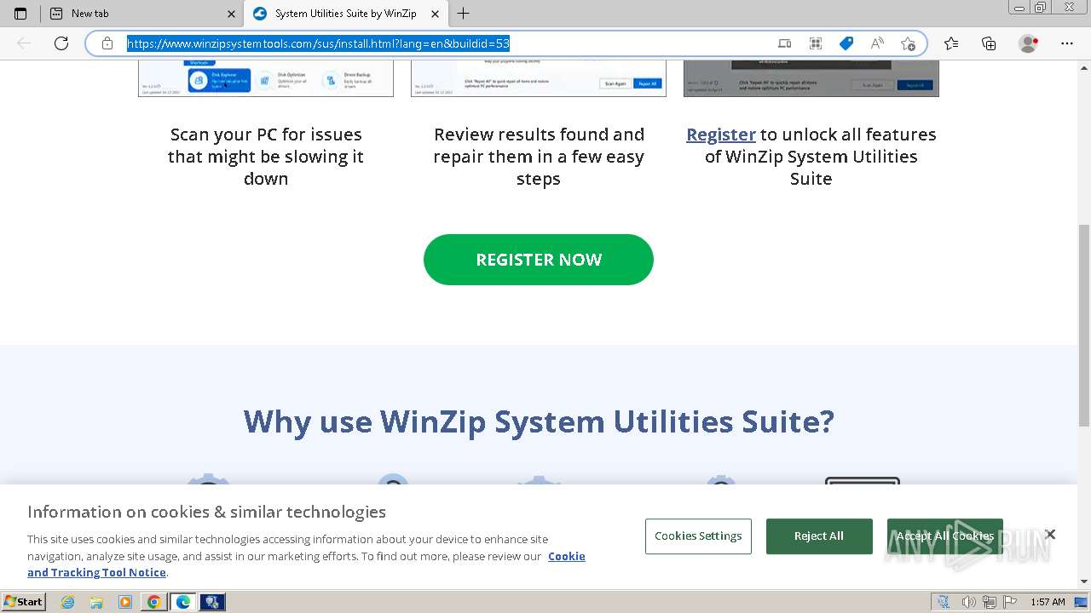
Task: Open the scan screenshot thumbnail
Action: pos(266,78)
